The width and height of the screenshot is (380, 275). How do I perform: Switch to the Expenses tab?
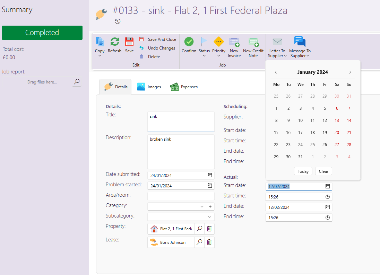tap(184, 87)
